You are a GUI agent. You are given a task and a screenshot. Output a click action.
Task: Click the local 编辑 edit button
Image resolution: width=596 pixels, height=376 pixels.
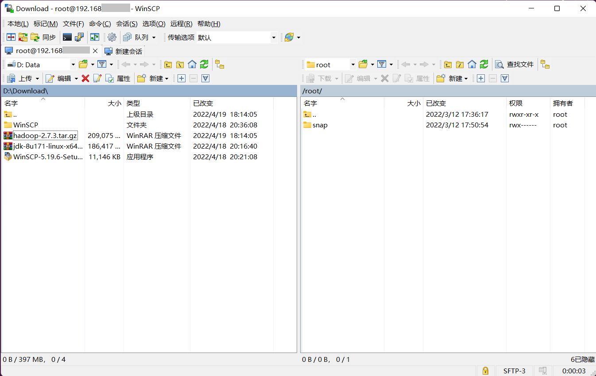(59, 78)
